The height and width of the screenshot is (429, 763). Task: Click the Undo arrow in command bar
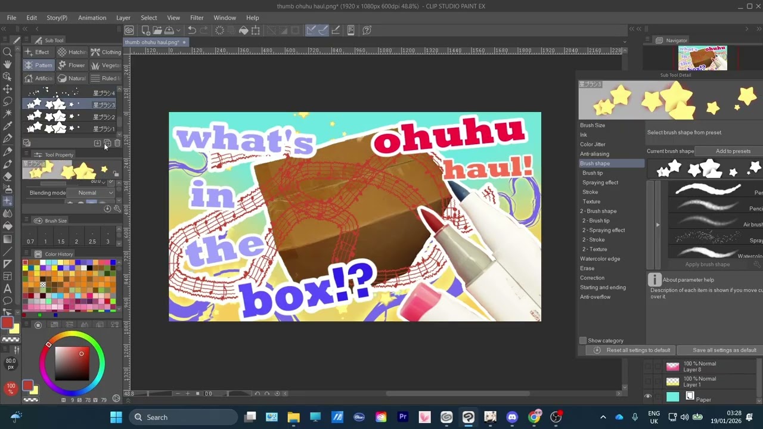192,30
